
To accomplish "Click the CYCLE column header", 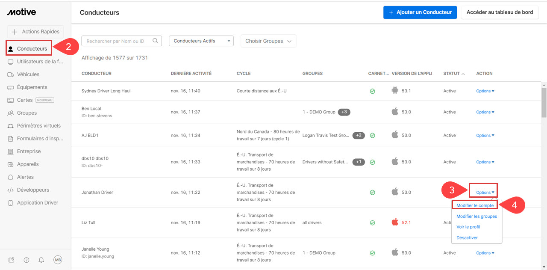I will pos(244,74).
